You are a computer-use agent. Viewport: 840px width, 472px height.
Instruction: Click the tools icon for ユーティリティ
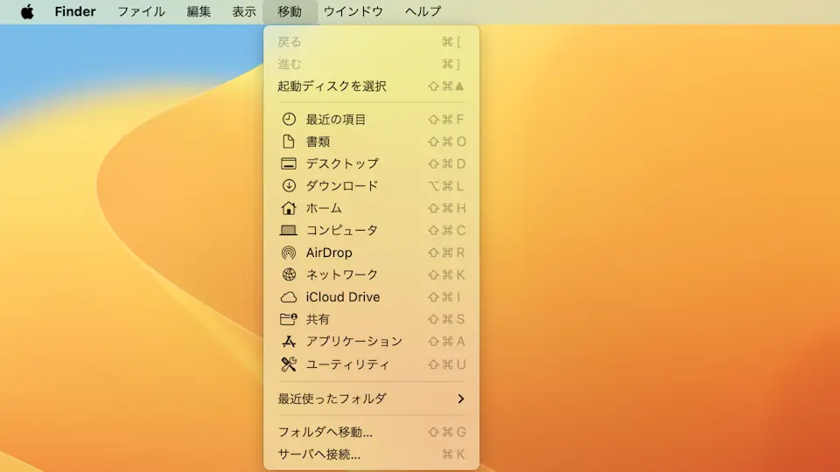[288, 364]
